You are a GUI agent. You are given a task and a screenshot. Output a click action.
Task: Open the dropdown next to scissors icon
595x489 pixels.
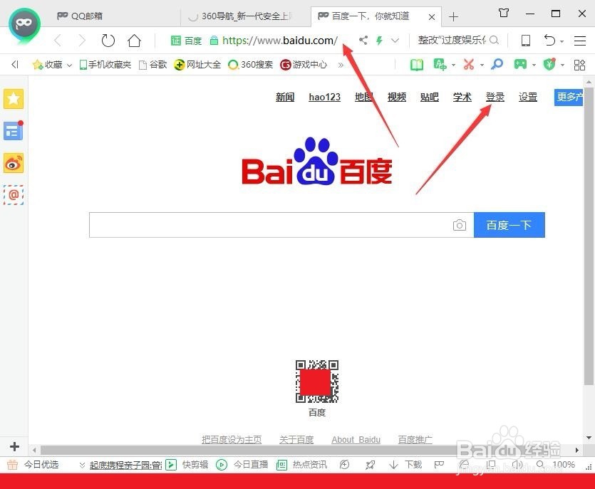pyautogui.click(x=482, y=65)
